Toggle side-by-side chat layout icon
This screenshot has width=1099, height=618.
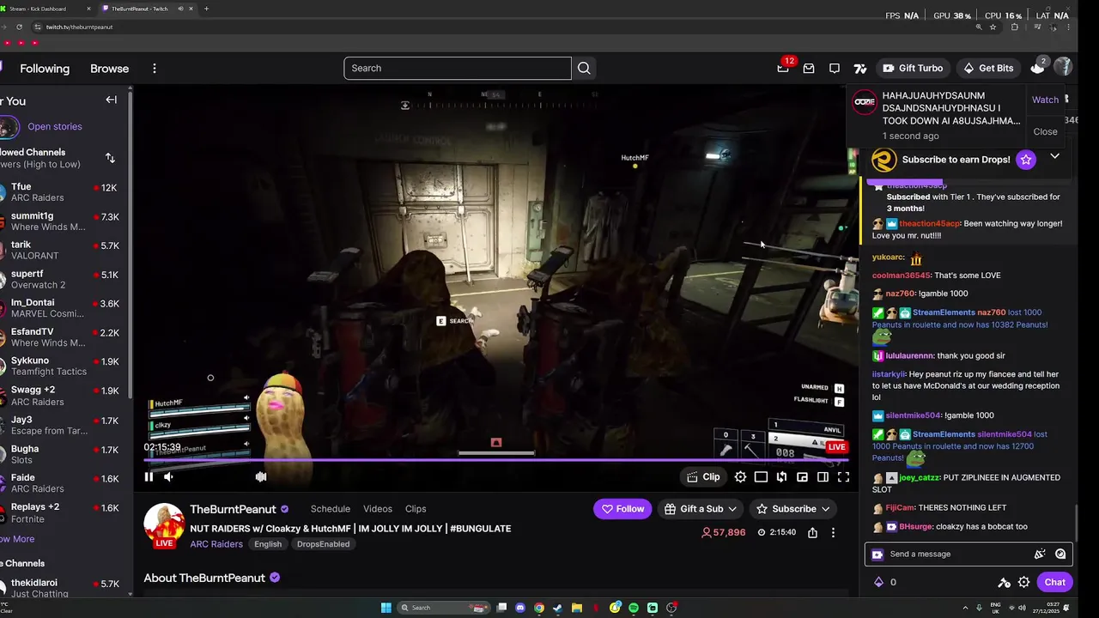tap(823, 477)
